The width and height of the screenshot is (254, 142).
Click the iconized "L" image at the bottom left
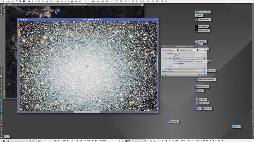(6, 137)
